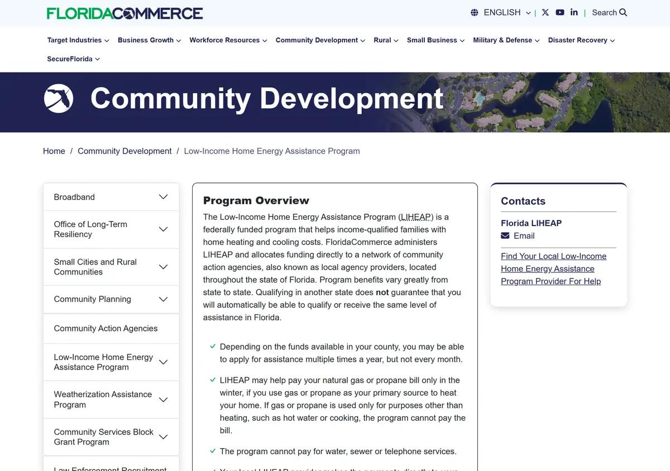Open the YouTube social icon
This screenshot has height=471, width=670.
(560, 12)
